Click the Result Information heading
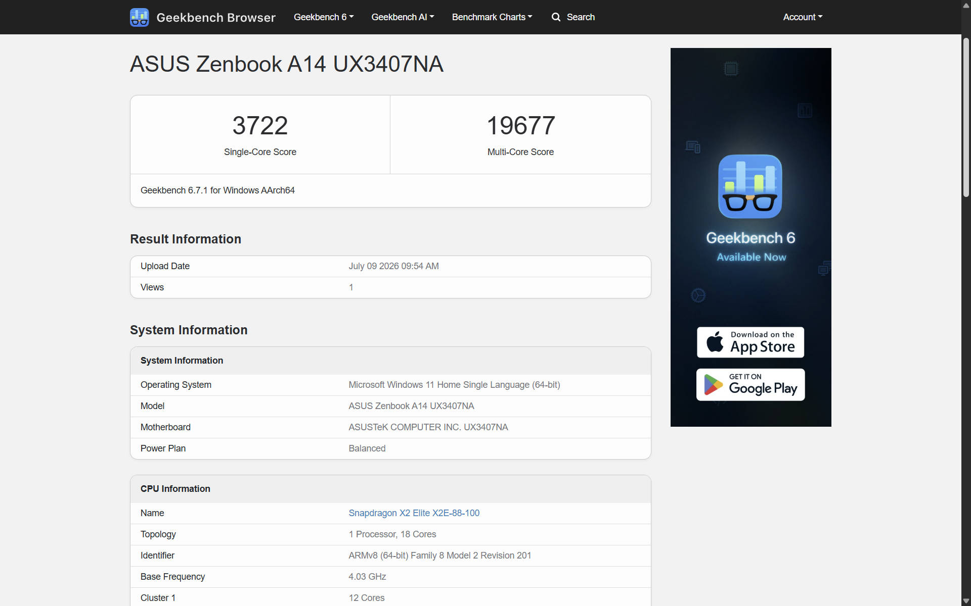 (x=186, y=239)
